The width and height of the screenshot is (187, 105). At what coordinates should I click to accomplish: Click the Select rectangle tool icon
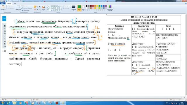[18, 7]
